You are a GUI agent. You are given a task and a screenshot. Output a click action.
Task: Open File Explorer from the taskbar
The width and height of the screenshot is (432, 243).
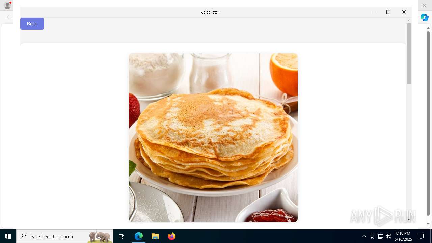pos(155,236)
